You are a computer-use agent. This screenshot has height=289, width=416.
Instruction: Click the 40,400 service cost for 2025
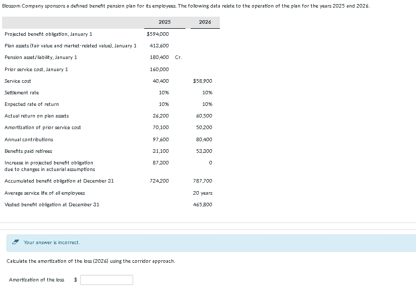point(161,81)
